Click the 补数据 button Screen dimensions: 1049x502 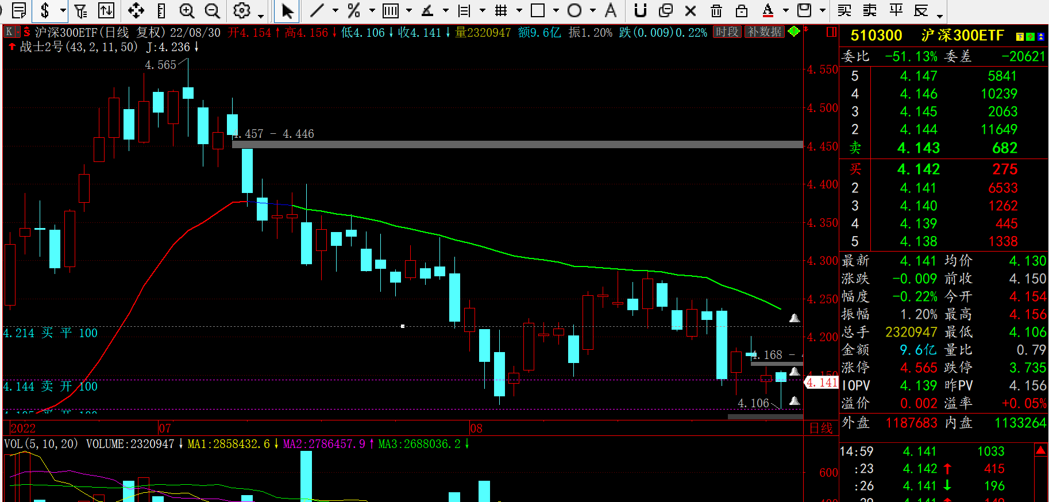coord(765,32)
